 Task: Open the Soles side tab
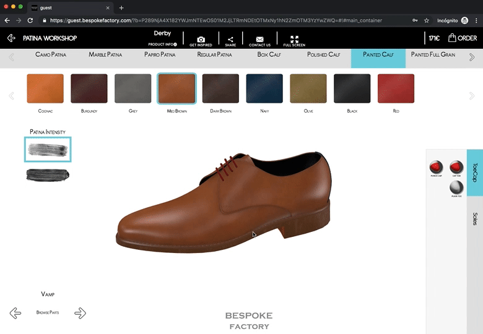475,218
